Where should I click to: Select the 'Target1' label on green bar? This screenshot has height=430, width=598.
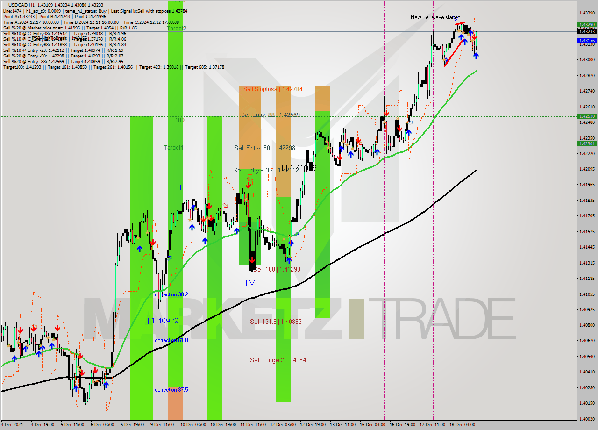pos(173,147)
